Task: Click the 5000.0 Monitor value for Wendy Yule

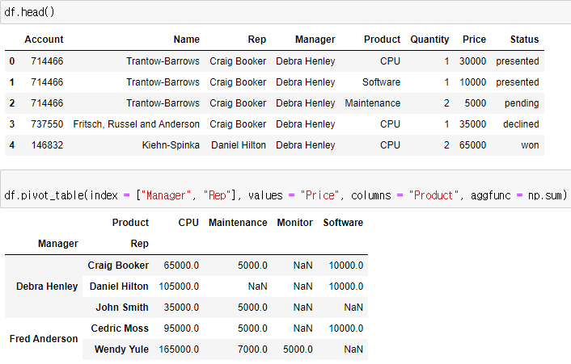Action: pos(298,349)
